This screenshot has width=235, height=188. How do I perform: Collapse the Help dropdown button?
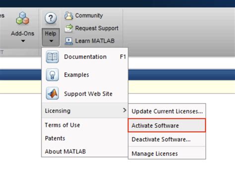(x=51, y=37)
